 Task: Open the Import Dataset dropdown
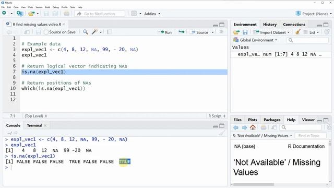[x=271, y=32]
